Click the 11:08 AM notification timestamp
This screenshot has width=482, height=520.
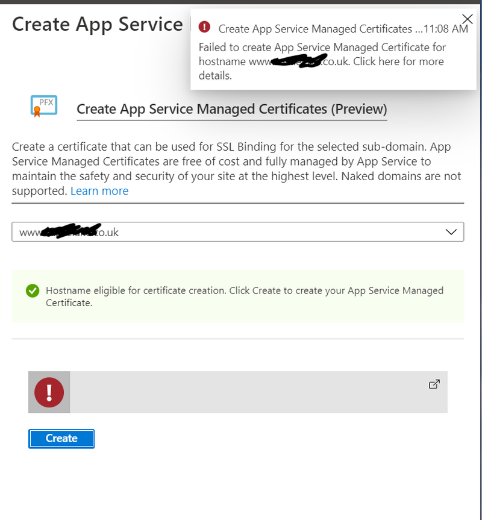coord(446,29)
